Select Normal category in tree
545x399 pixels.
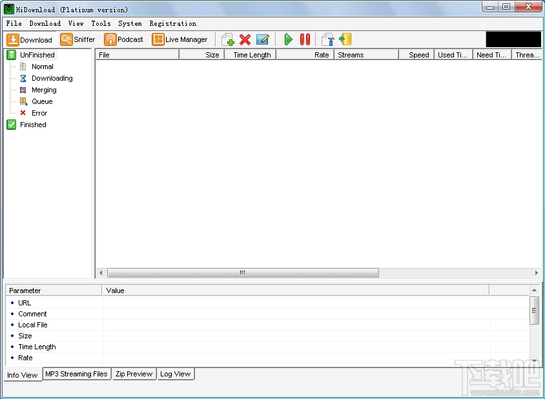click(43, 66)
